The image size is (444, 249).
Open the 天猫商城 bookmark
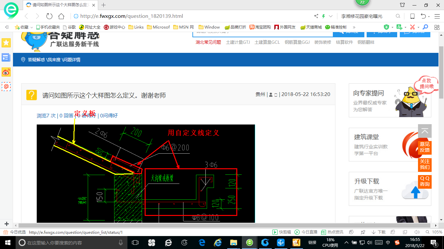(x=311, y=27)
